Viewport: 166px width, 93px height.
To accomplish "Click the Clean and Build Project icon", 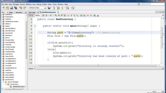I will (x=58, y=8).
